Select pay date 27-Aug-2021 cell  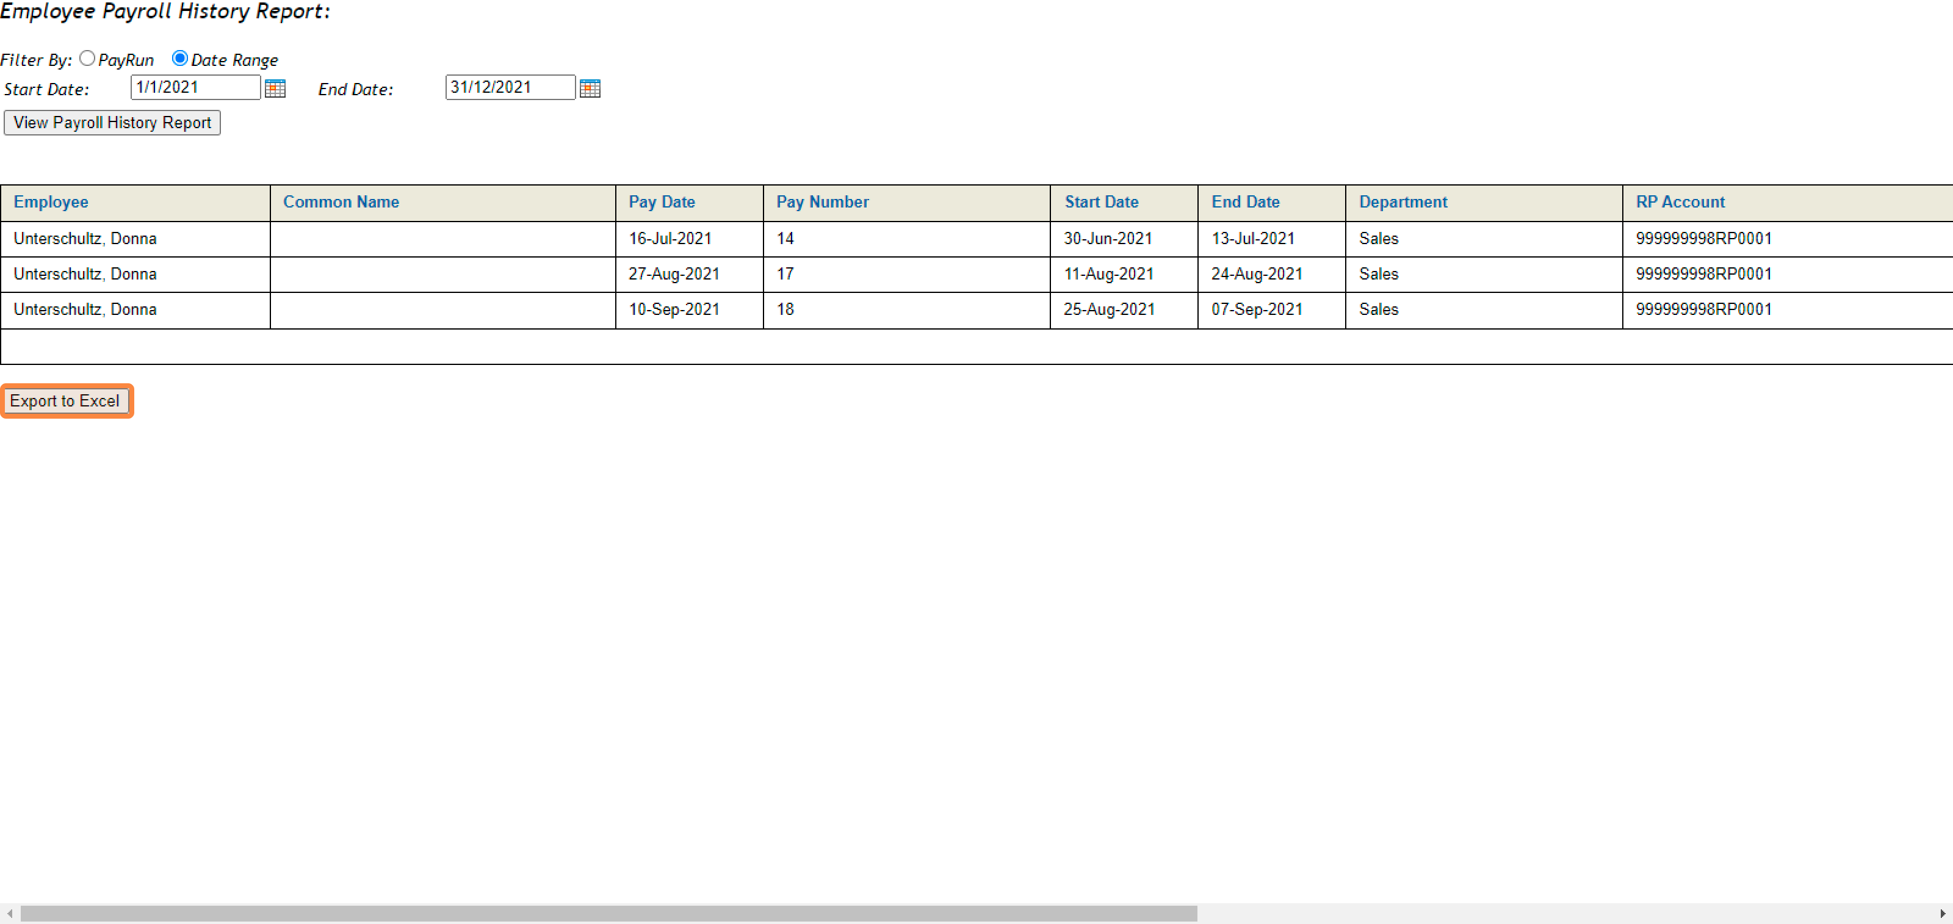(689, 275)
